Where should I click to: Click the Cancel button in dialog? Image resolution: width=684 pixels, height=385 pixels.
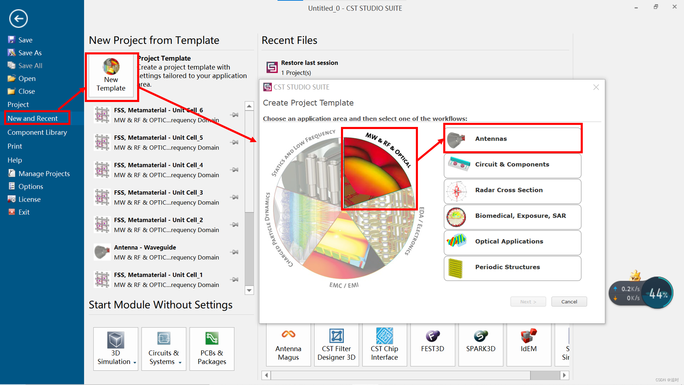point(569,301)
